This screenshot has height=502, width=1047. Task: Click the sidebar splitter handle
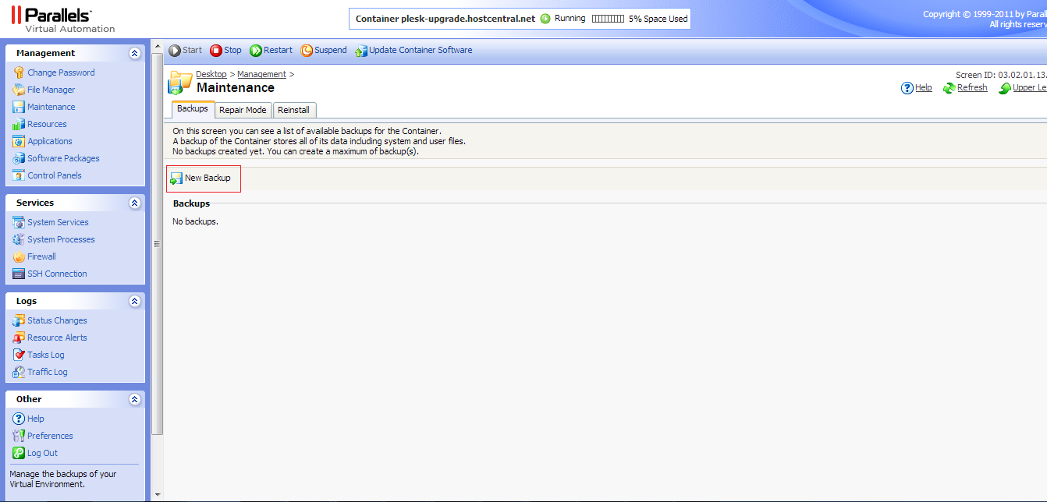coord(157,243)
